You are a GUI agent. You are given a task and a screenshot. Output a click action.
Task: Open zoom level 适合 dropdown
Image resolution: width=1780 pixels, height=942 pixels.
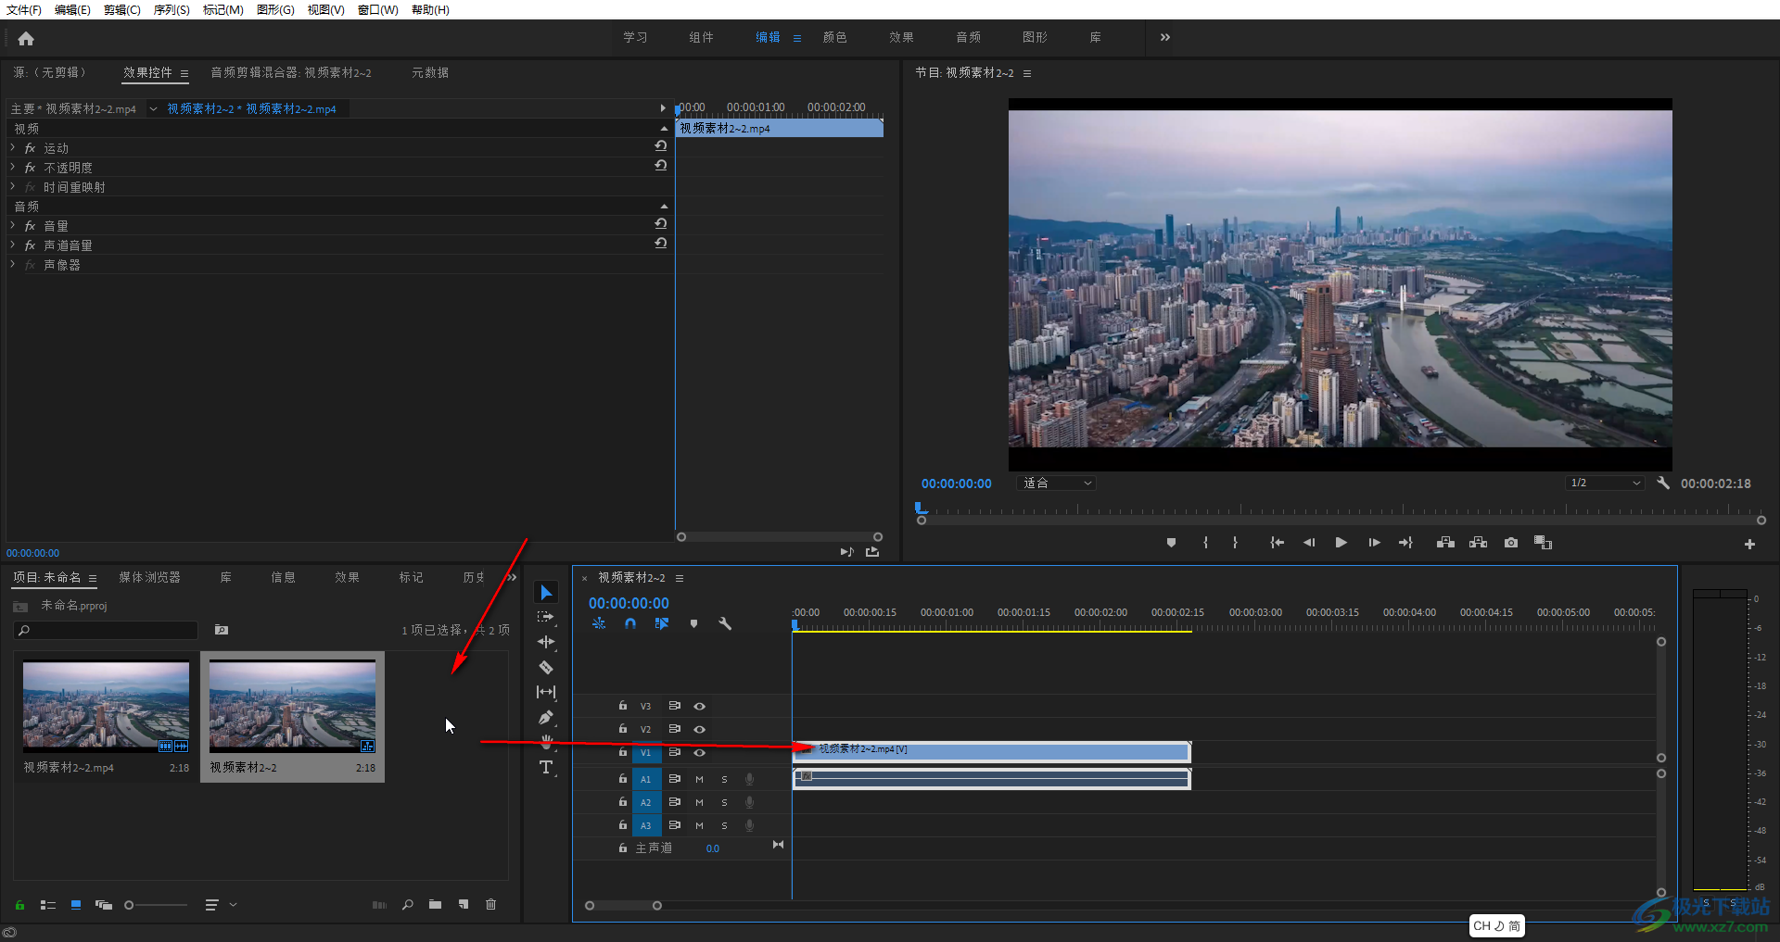tap(1057, 484)
